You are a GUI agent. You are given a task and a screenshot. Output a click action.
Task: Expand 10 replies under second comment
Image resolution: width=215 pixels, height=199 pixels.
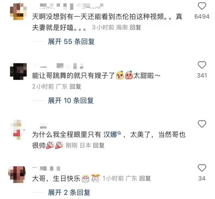pos(71,101)
